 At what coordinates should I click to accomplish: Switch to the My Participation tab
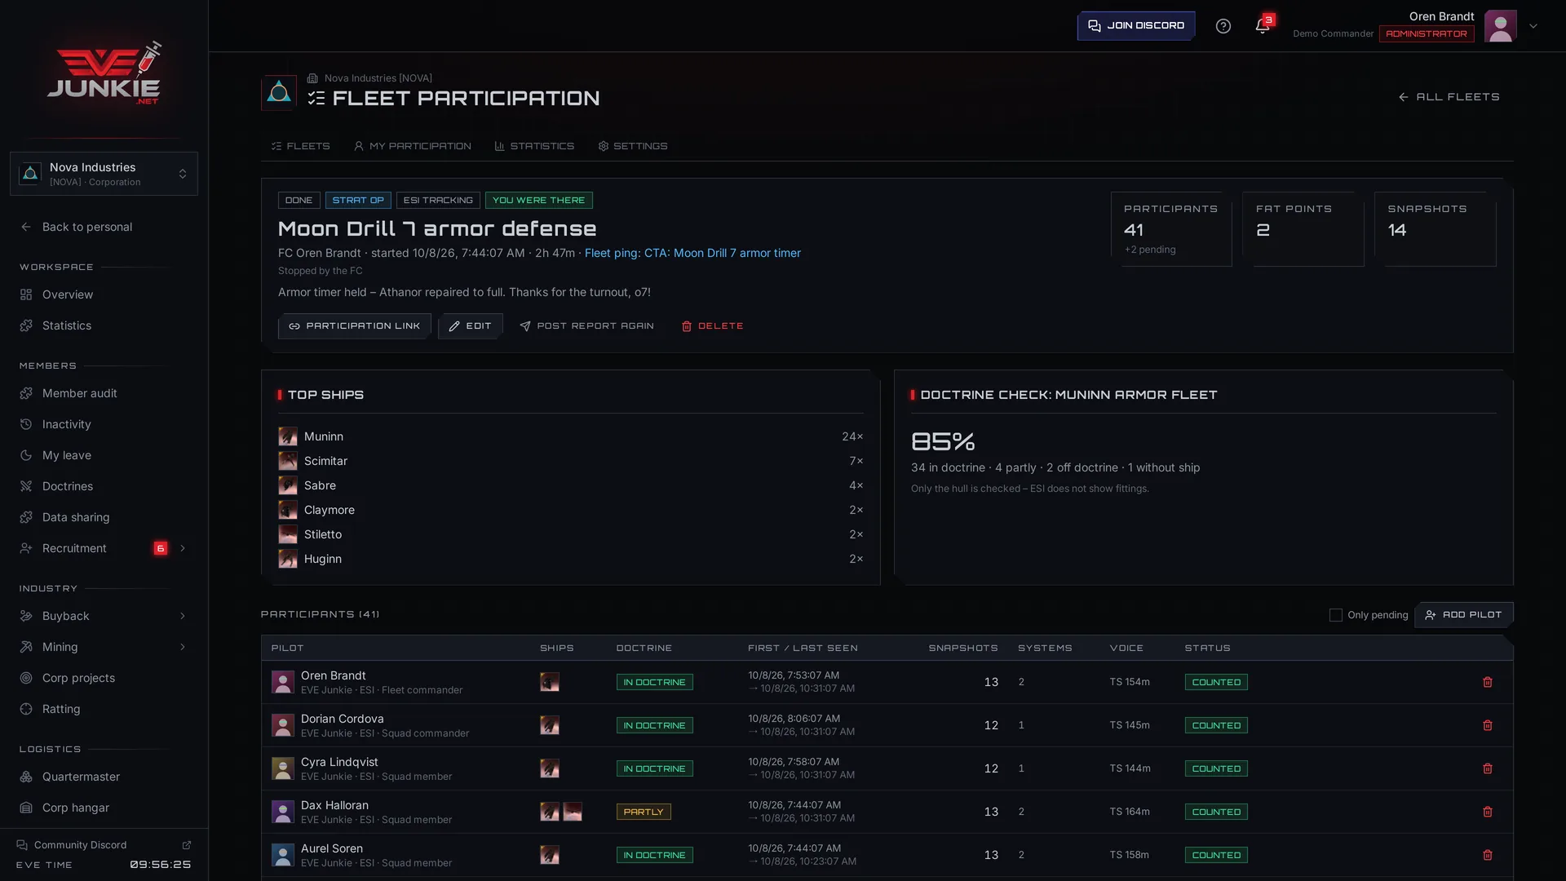click(x=412, y=146)
